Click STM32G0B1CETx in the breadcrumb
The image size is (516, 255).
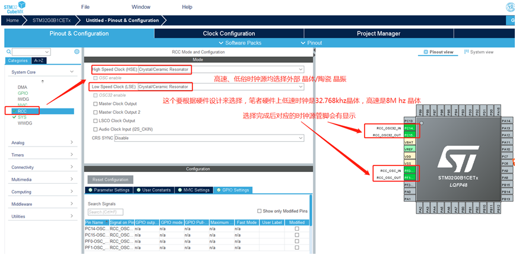point(51,20)
